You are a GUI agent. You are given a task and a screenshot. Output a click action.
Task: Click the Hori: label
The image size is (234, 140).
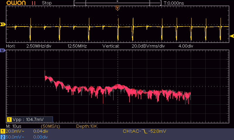point(11,46)
